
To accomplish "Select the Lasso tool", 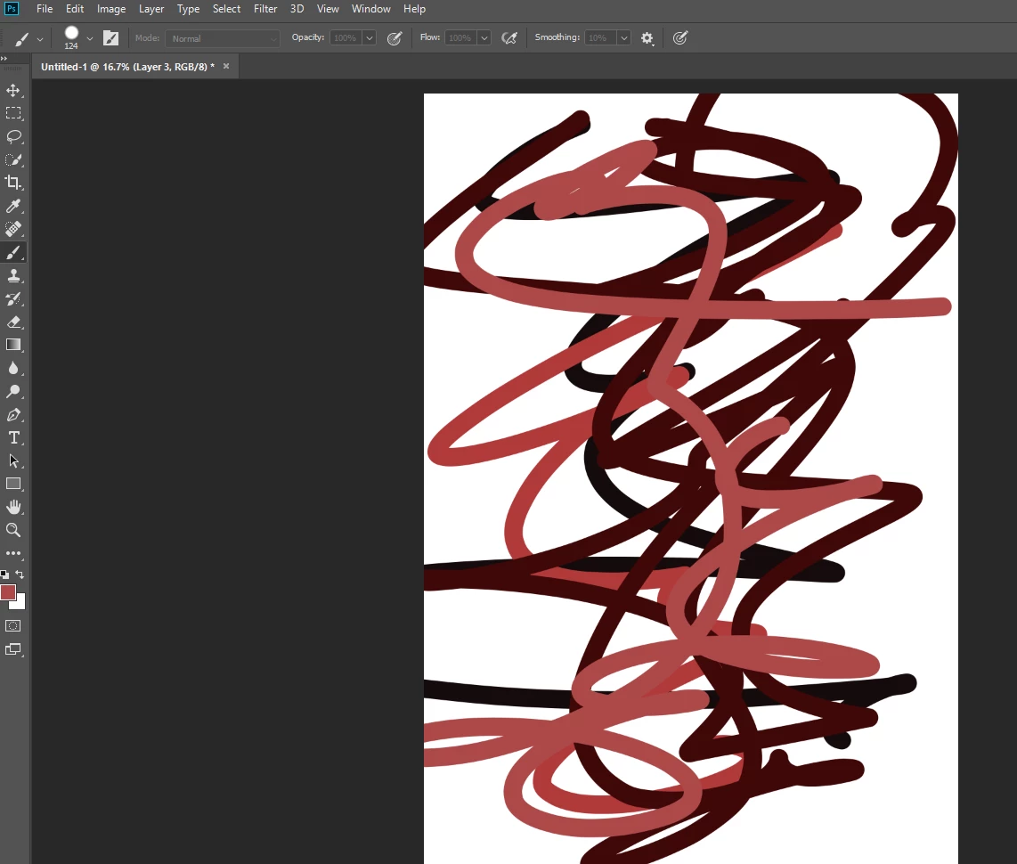I will [x=13, y=136].
